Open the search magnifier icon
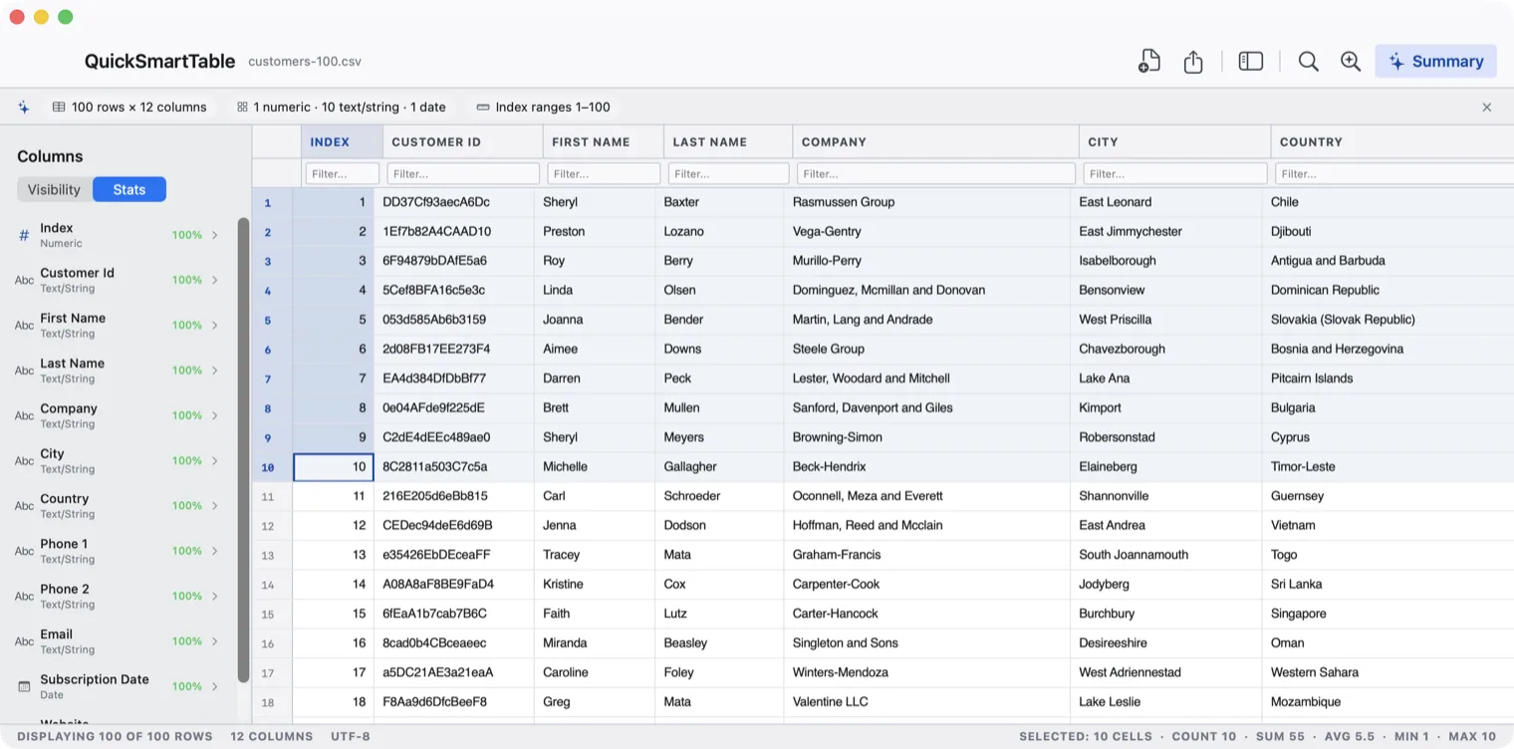1514x749 pixels. click(1309, 62)
